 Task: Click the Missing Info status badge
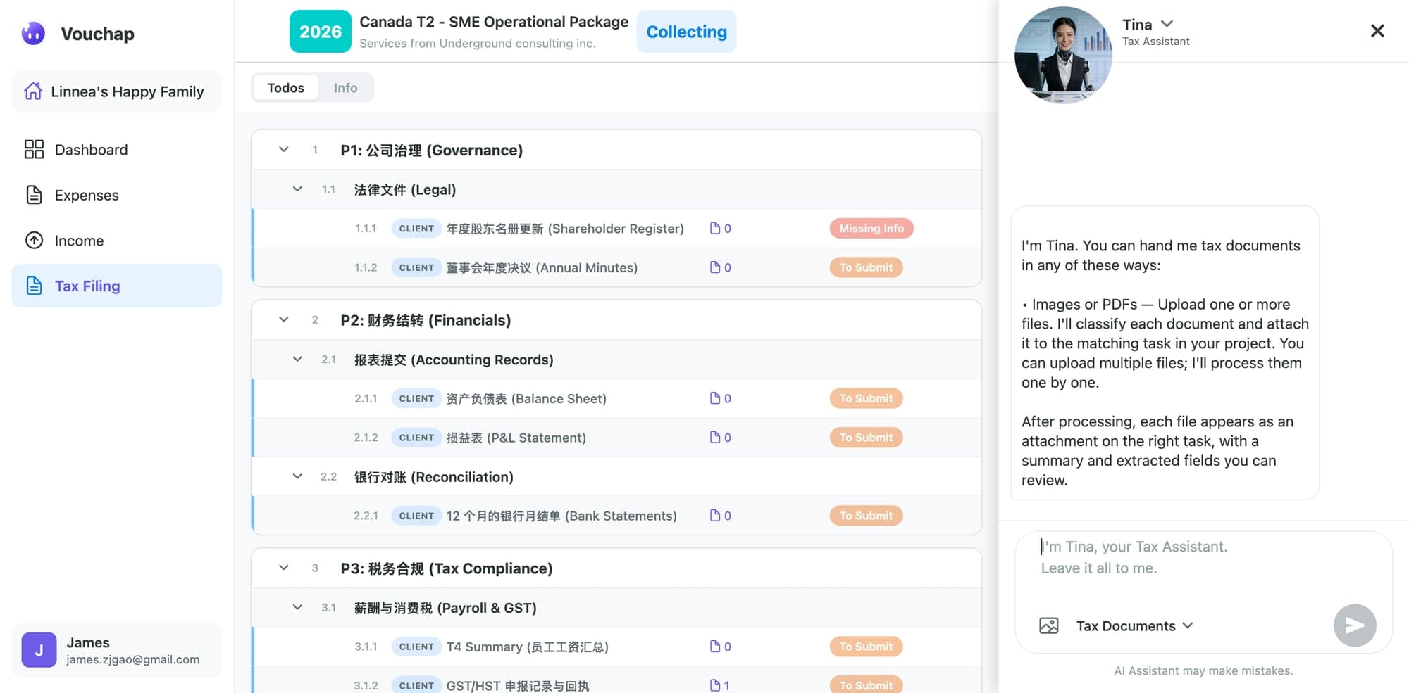(x=871, y=229)
